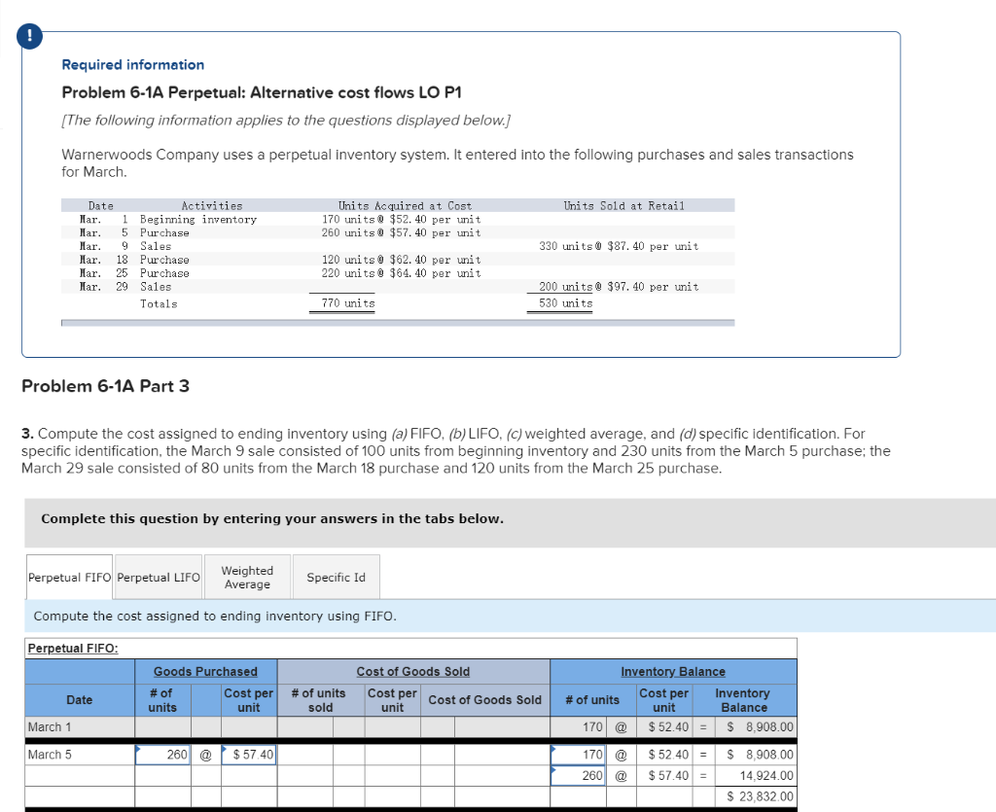Click the blue exclamation alert icon
996x812 pixels.
point(29,36)
